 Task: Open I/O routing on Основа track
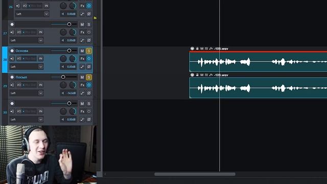point(19,59)
